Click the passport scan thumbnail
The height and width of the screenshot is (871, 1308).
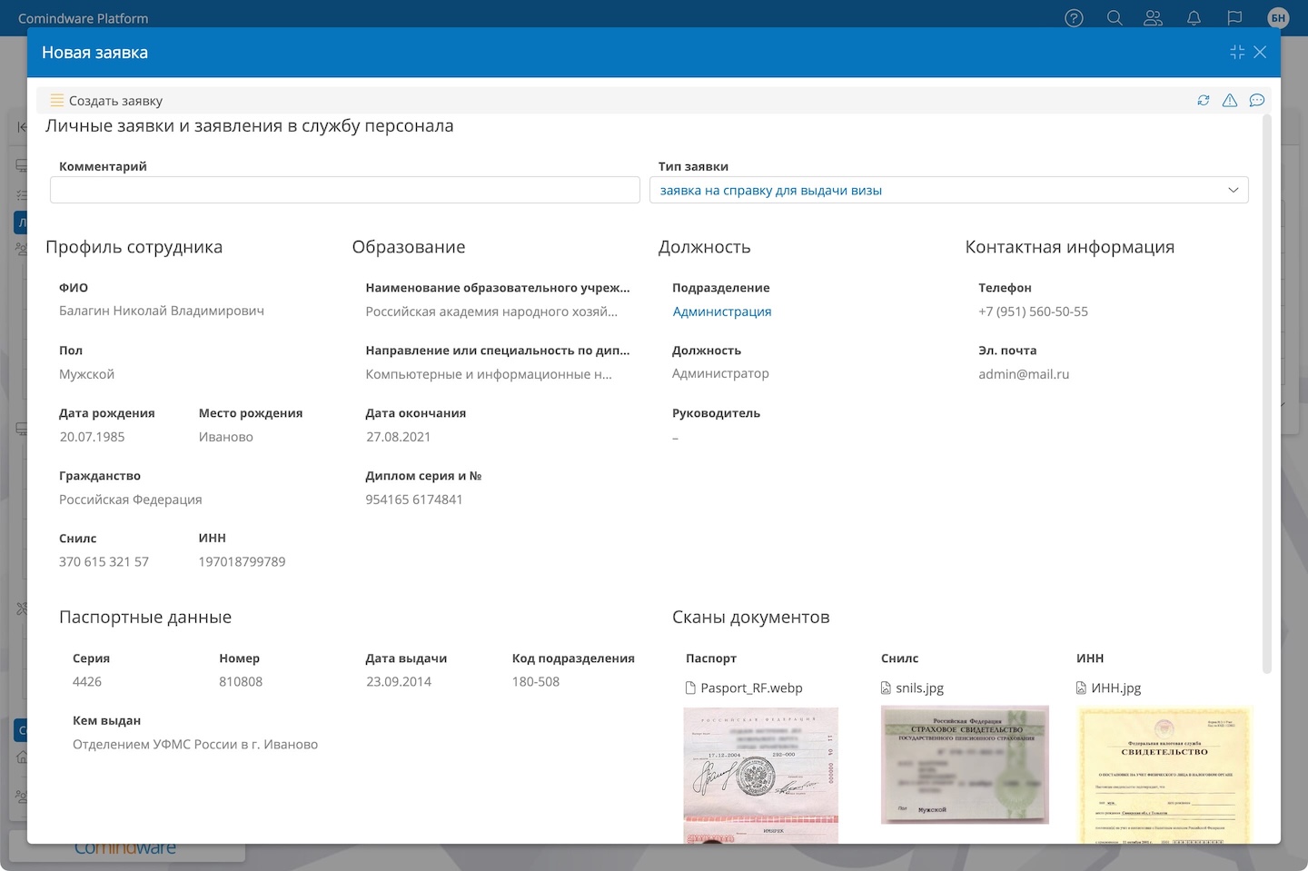click(x=761, y=775)
